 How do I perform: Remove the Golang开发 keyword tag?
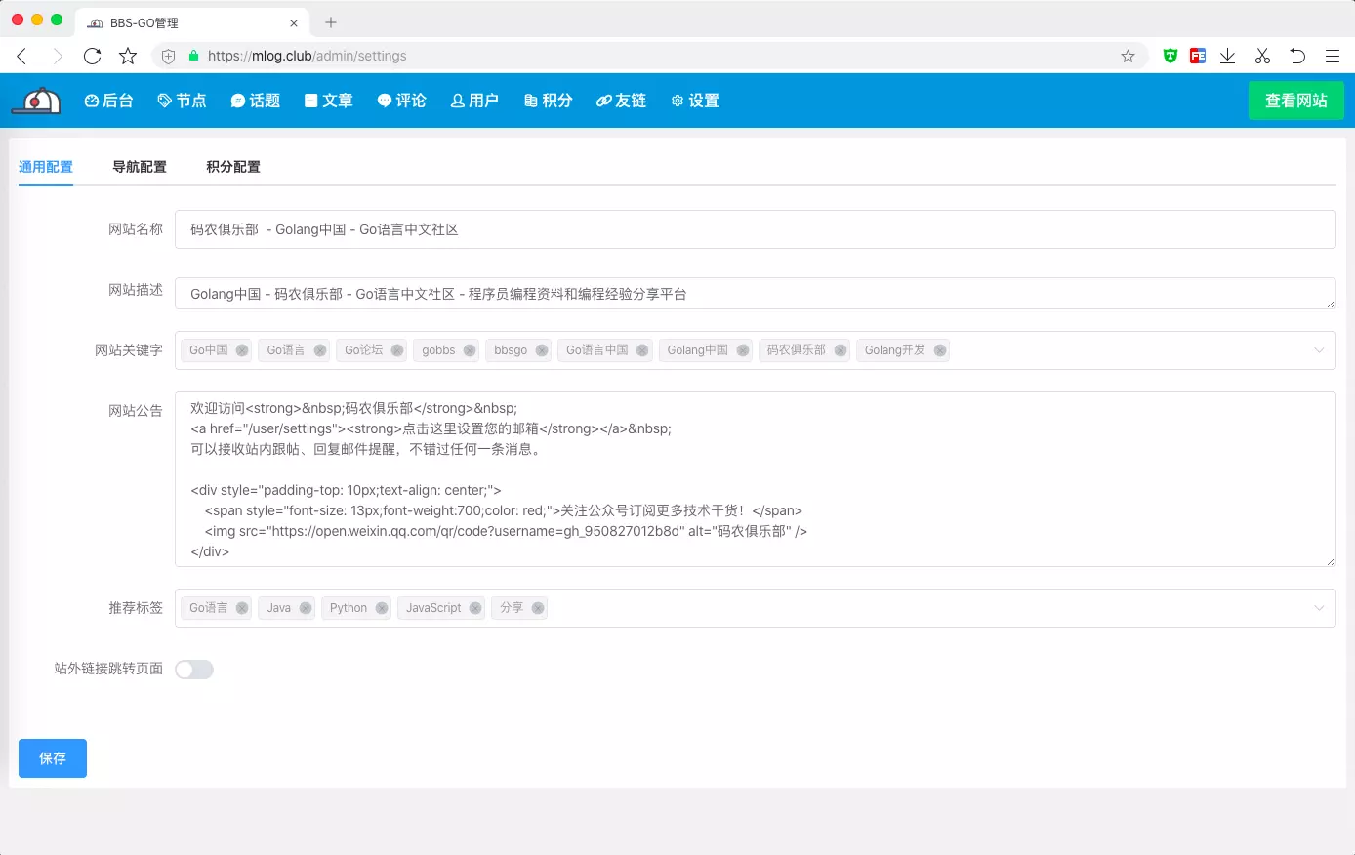[x=940, y=350]
